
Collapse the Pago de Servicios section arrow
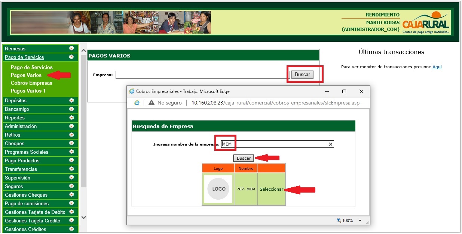tap(71, 57)
